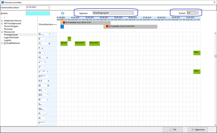Toggle the Qualifikationen checkbox

pos(5,43)
